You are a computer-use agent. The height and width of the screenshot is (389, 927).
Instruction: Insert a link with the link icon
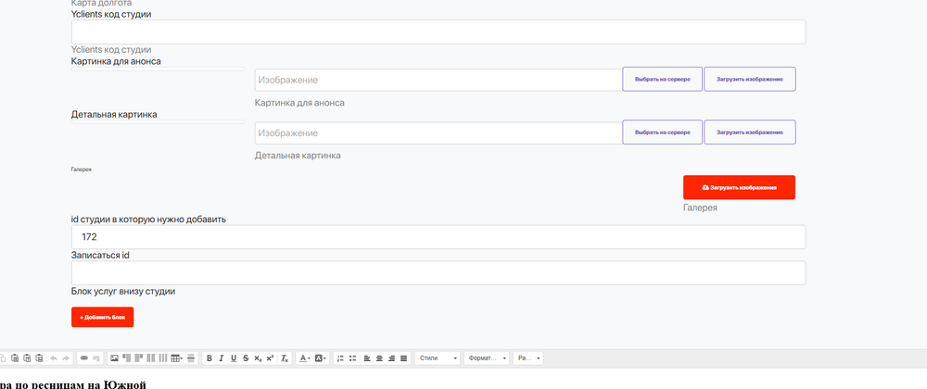(83, 358)
